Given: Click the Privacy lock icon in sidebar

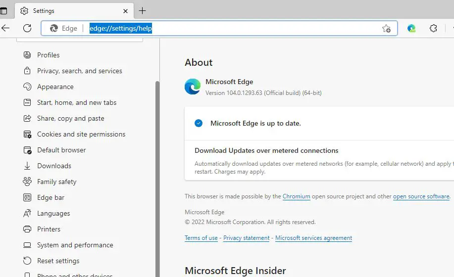Looking at the screenshot, I should (27, 71).
